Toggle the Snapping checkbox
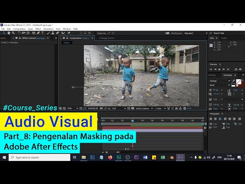Viewport: 245px width, 184px height. point(95,33)
